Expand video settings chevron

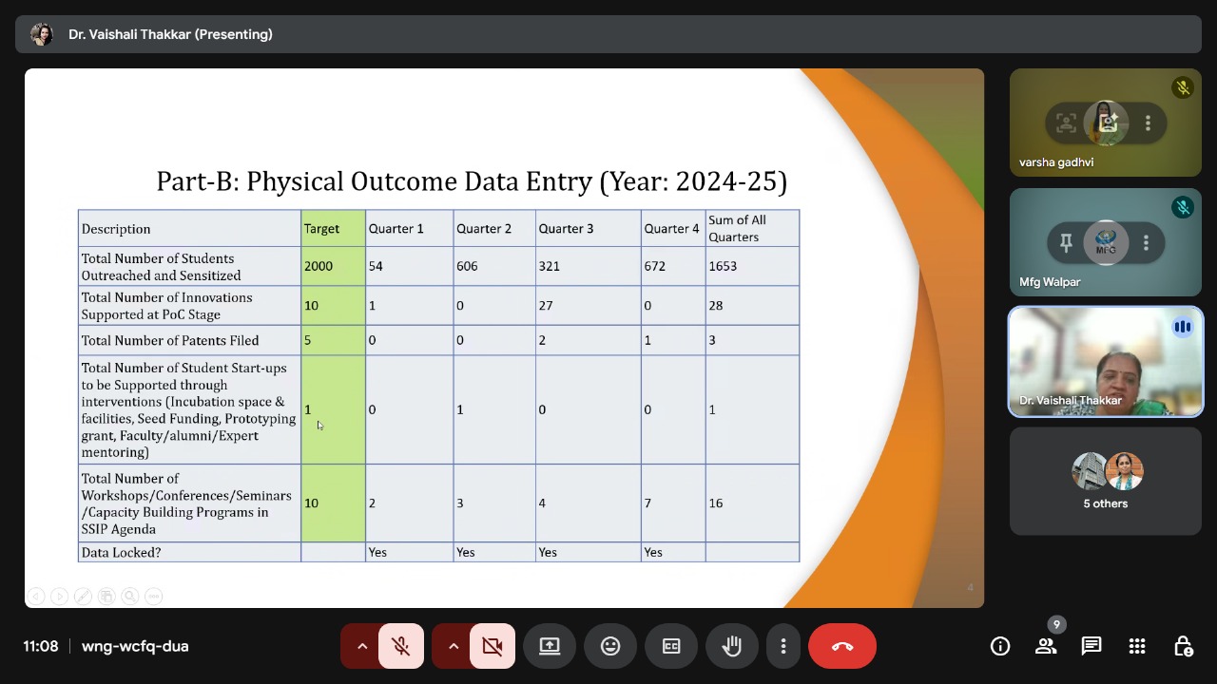[453, 646]
